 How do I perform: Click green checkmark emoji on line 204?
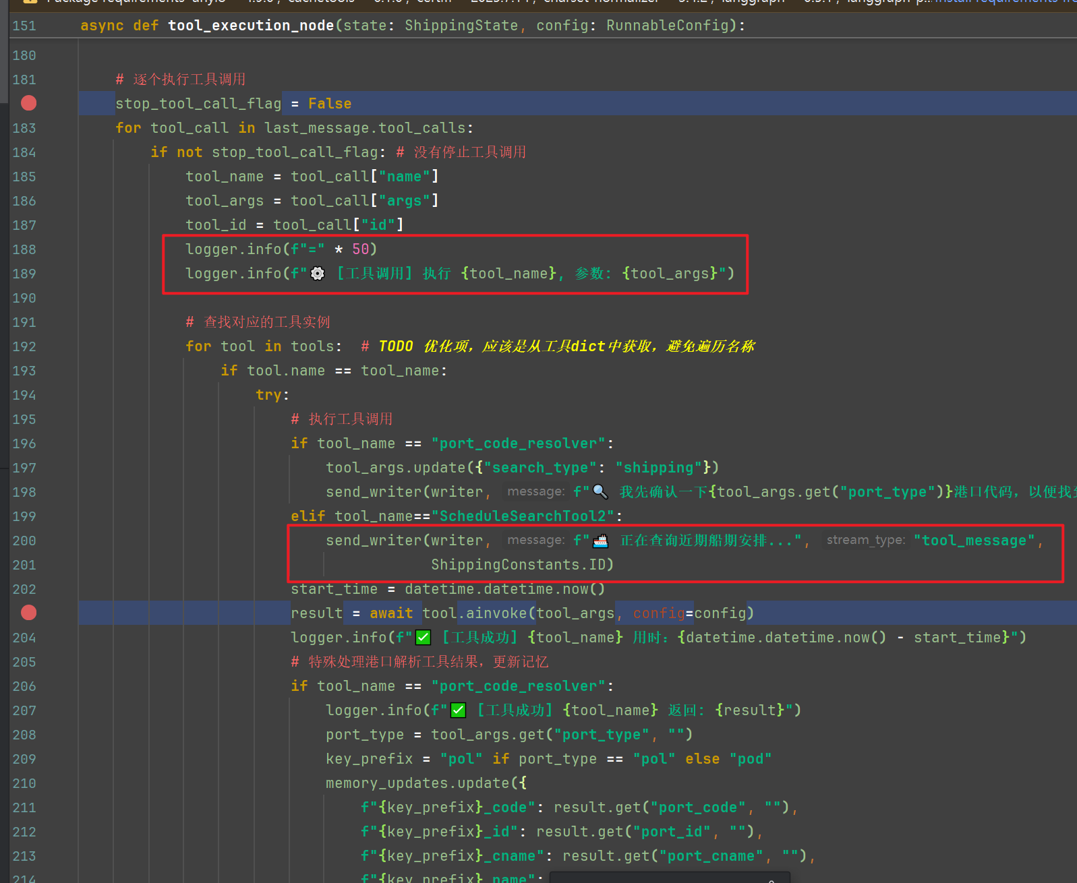(424, 638)
